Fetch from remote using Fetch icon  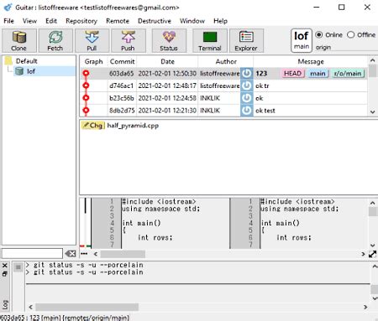[x=55, y=40]
